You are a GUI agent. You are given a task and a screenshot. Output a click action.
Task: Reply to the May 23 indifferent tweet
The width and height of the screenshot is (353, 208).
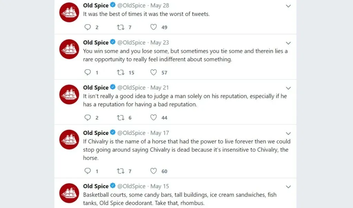tap(88, 72)
